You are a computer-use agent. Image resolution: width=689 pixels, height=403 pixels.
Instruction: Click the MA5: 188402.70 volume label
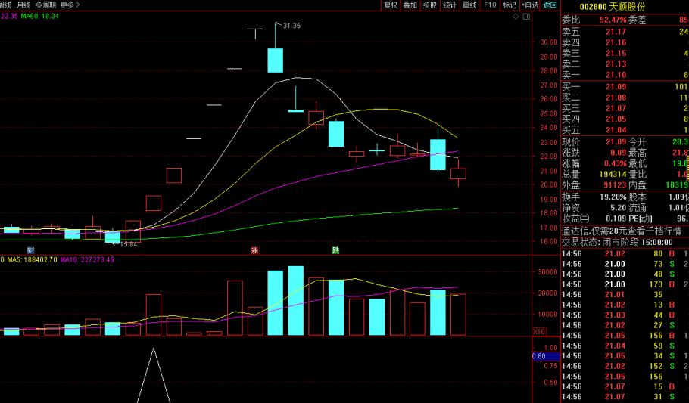32,259
